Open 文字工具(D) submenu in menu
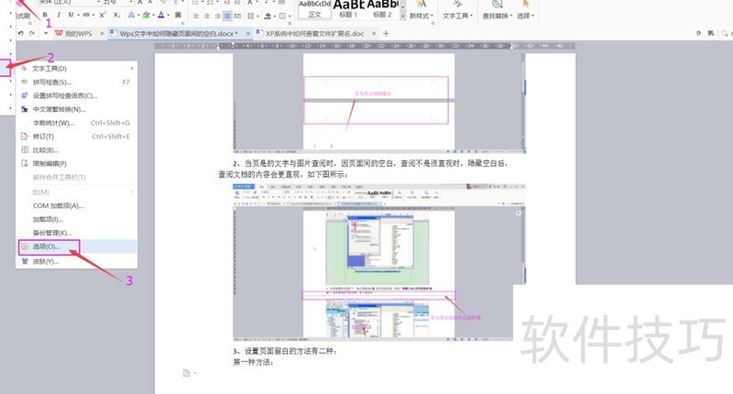 pyautogui.click(x=77, y=69)
